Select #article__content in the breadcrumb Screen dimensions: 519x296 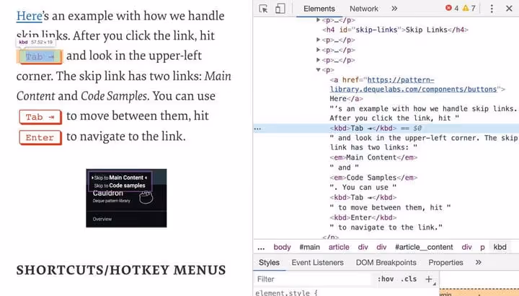[x=424, y=248]
